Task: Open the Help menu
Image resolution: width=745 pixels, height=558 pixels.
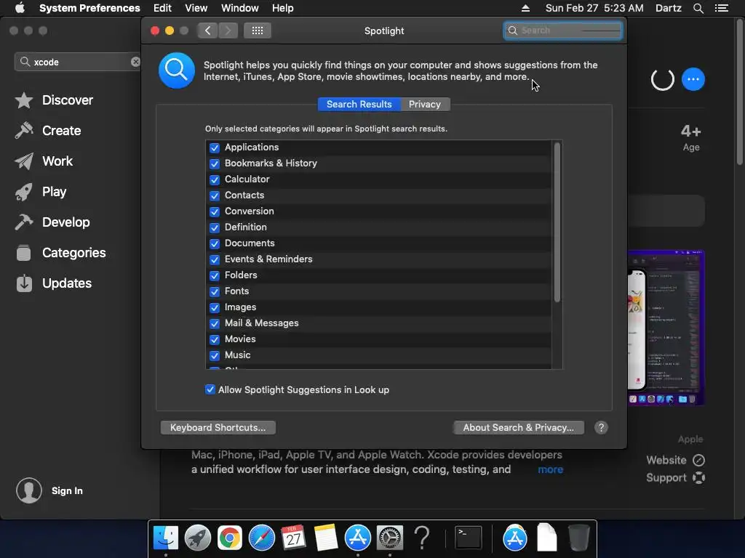Action: pos(283,8)
